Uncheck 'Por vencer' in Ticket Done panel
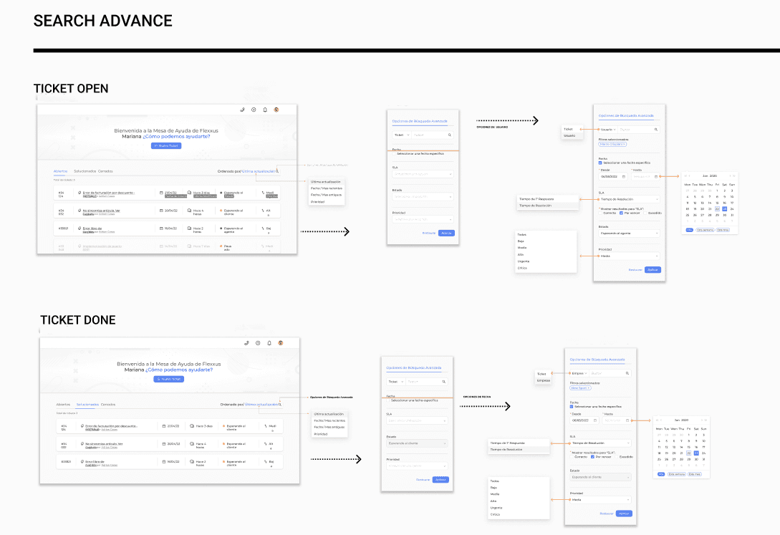 [592, 456]
